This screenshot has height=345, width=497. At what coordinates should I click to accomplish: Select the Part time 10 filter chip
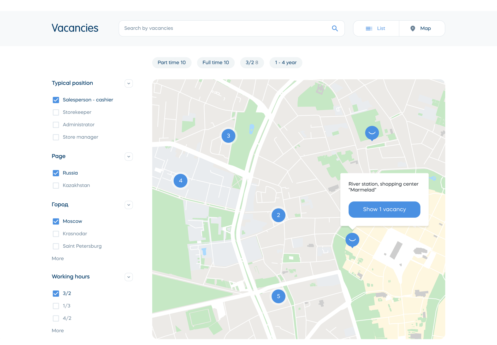click(171, 63)
